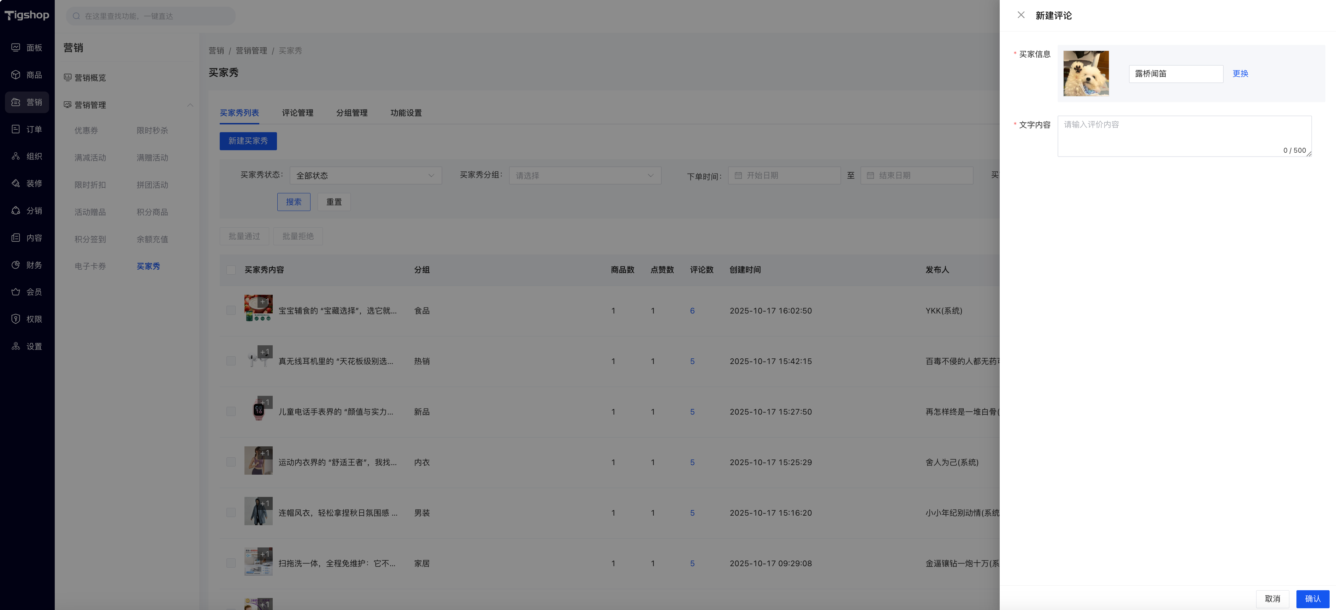The height and width of the screenshot is (610, 1336).
Task: Open the 设置 settings sidebar icon
Action: pos(16,346)
